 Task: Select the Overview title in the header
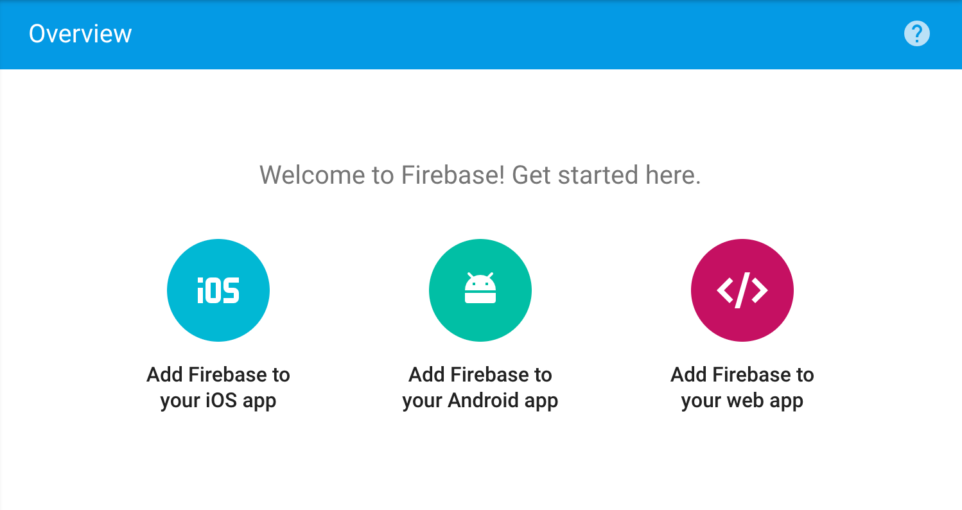click(80, 33)
